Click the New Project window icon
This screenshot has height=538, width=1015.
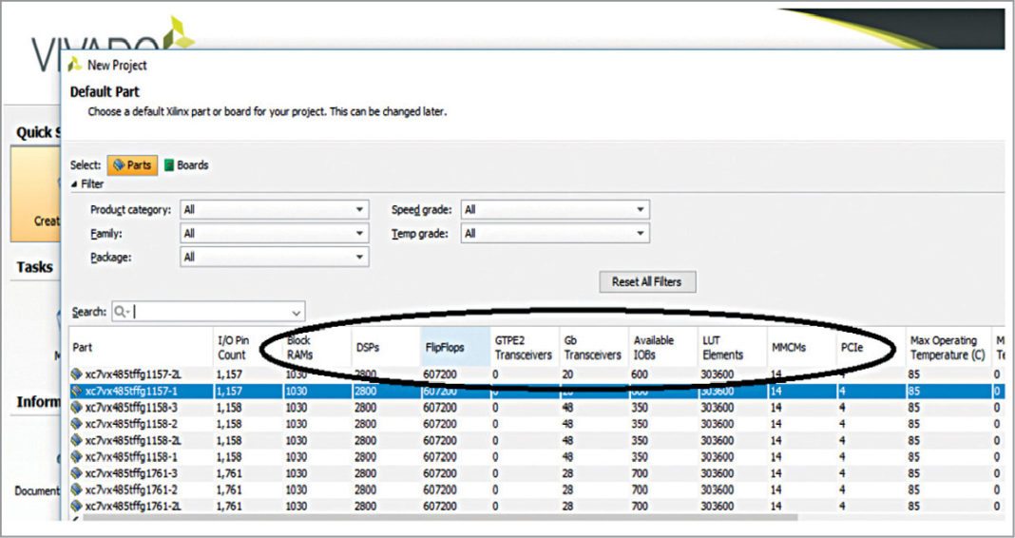pos(75,66)
